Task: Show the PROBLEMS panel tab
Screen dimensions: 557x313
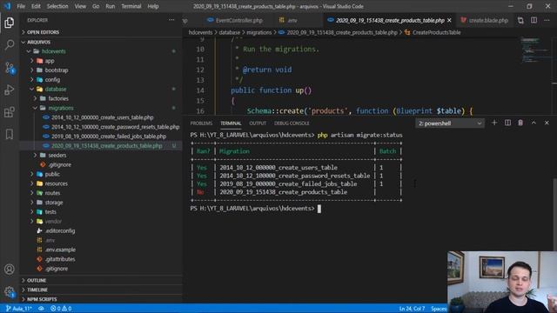Action: pyautogui.click(x=201, y=123)
